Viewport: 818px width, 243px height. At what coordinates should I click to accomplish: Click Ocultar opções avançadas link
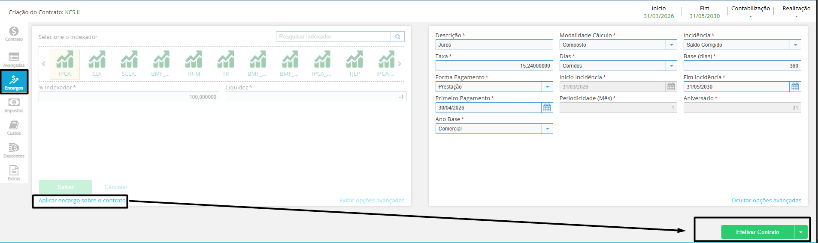(766, 200)
